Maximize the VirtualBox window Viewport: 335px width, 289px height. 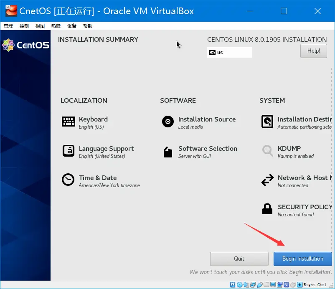pyautogui.click(x=284, y=11)
